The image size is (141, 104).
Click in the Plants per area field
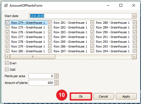pos(41,76)
